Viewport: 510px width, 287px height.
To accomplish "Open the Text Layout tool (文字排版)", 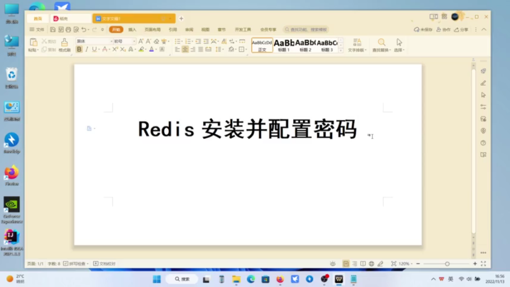I will click(x=357, y=45).
